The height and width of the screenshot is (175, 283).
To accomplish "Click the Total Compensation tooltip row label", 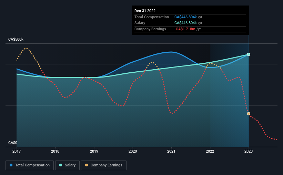I will tap(152, 17).
